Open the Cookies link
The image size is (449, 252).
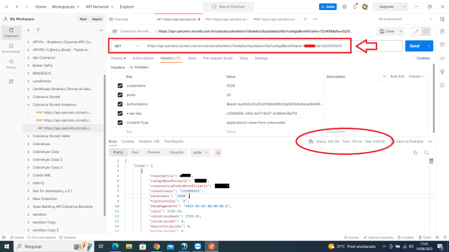pyautogui.click(x=423, y=59)
